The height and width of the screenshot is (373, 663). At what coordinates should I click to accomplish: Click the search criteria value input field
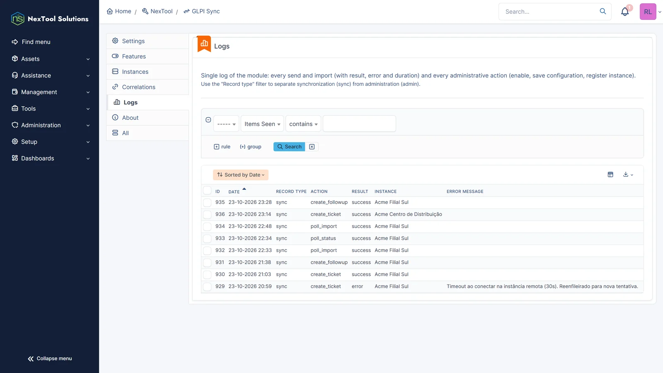[x=359, y=124]
